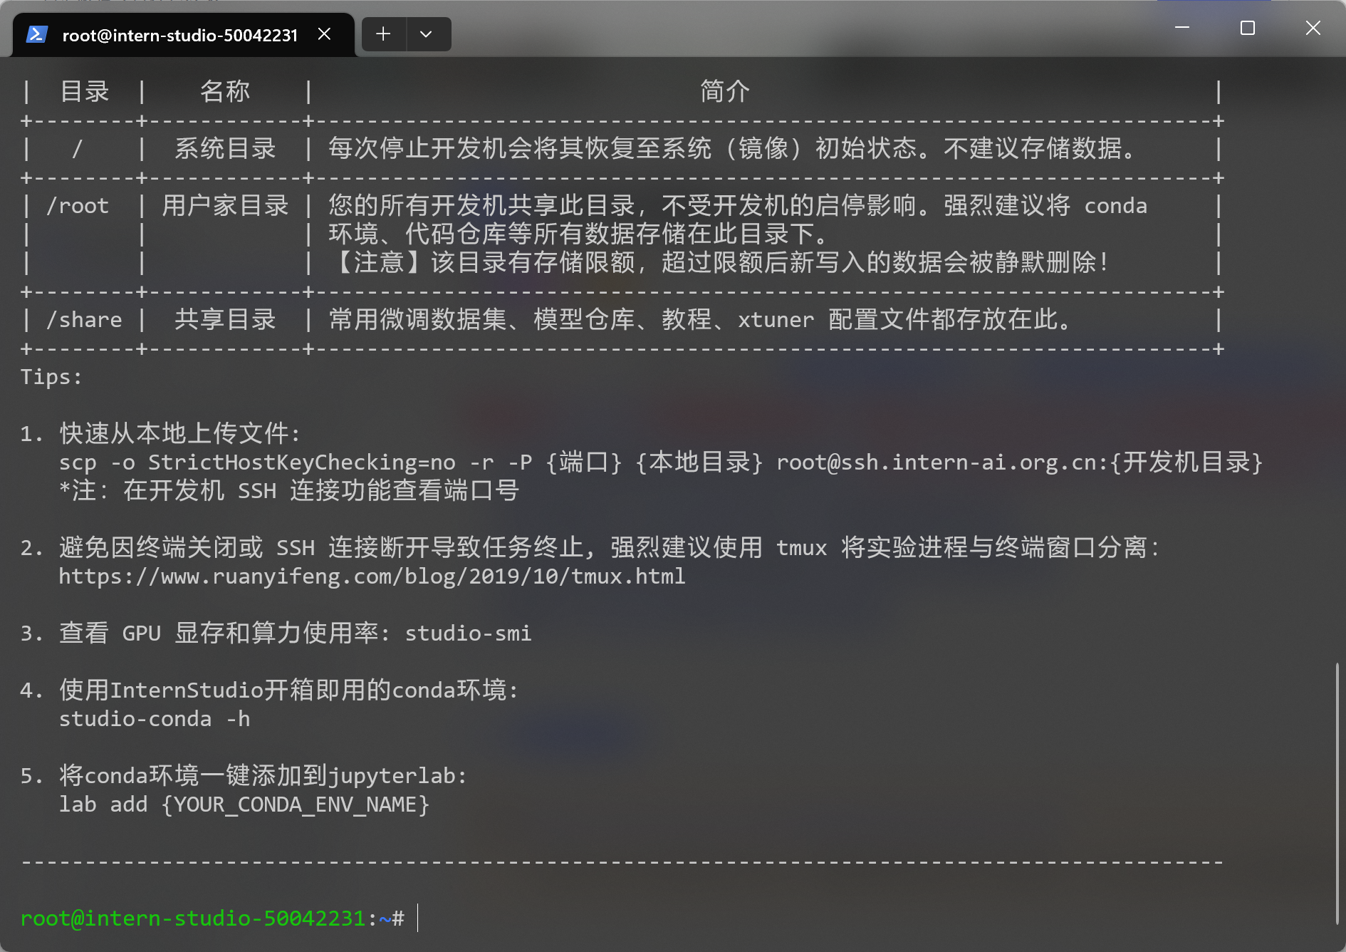
Task: Click the 共享目录 name cell
Action: tap(225, 319)
